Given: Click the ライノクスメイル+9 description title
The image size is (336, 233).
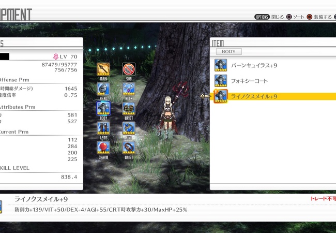Looking at the screenshot, I should point(41,199).
